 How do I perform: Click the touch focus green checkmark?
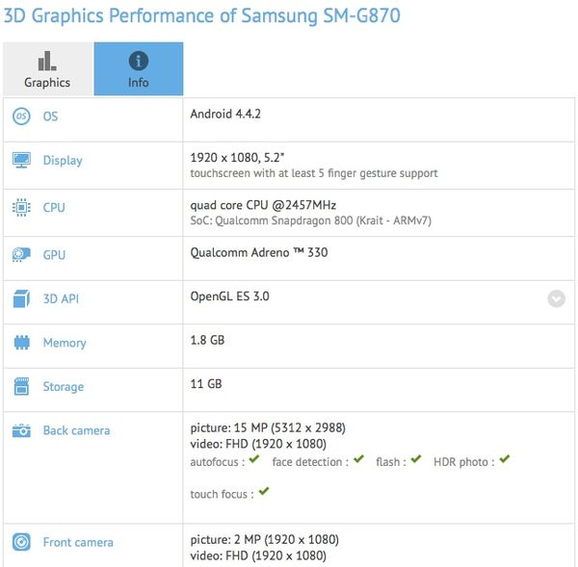click(264, 492)
